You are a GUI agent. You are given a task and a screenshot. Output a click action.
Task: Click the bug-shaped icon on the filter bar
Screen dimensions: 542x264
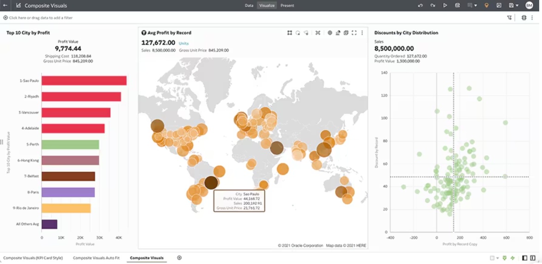point(524,18)
